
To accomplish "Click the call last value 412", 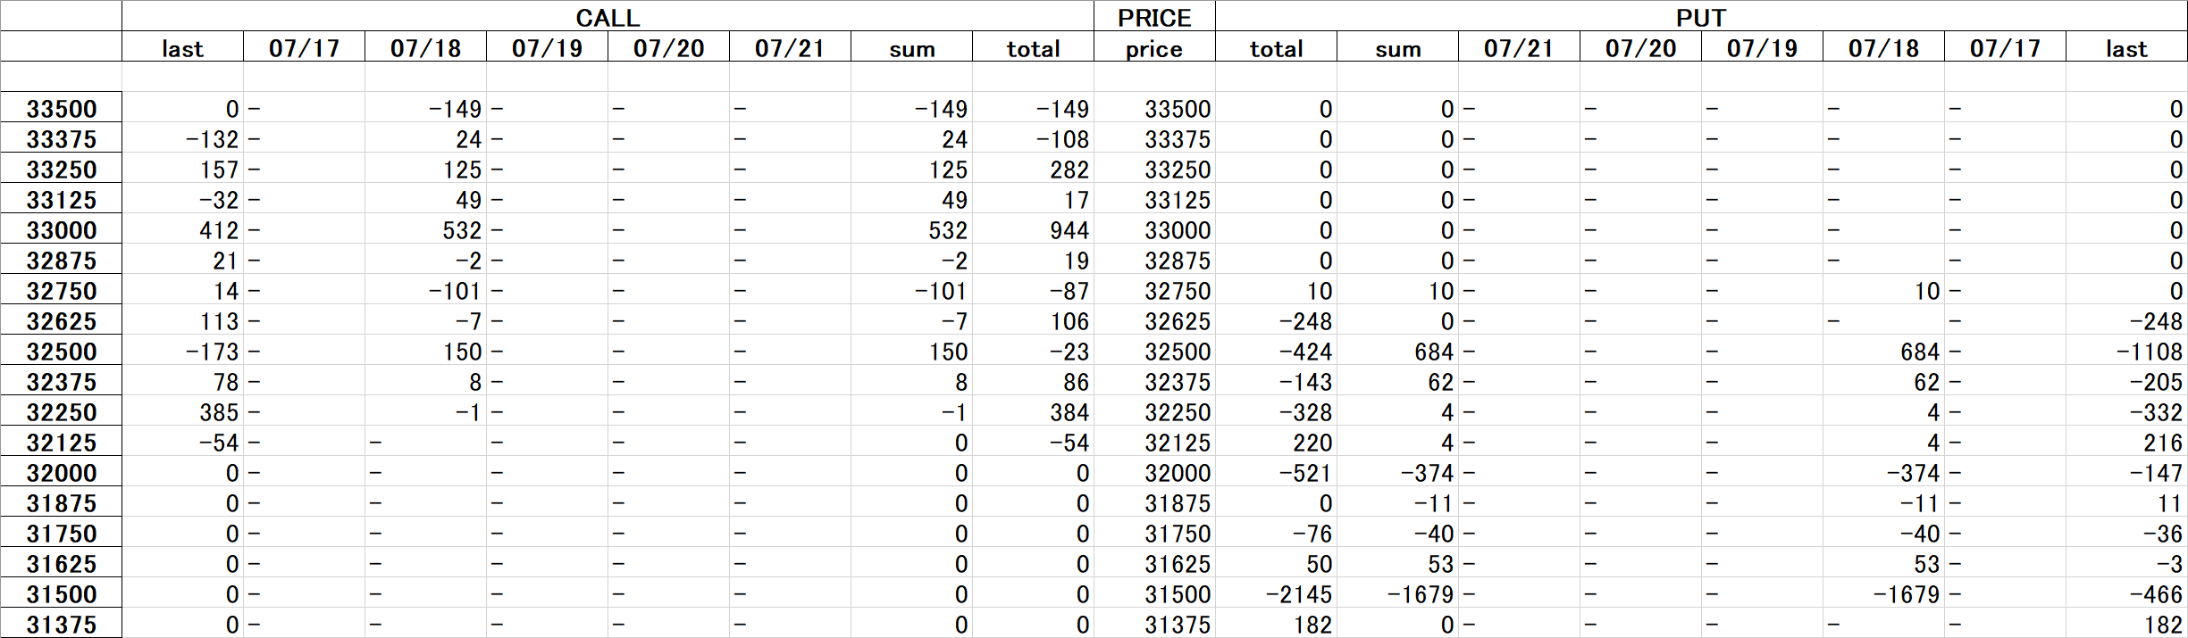I will point(182,229).
